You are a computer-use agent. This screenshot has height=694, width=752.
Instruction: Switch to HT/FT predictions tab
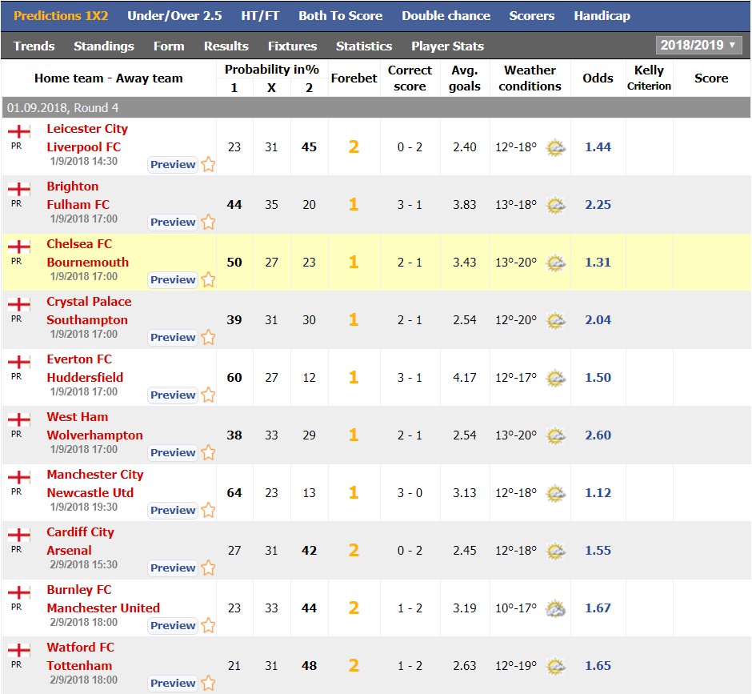(260, 16)
